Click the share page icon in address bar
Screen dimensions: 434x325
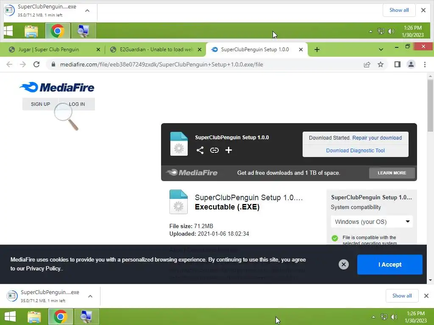tap(367, 64)
